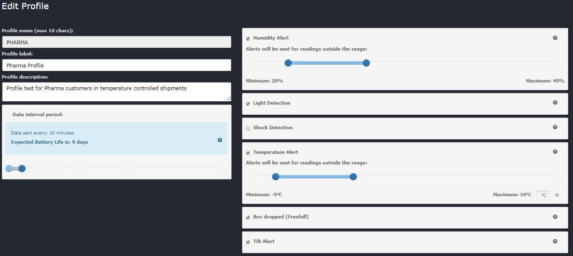Viewport: 573px width, 256px height.
Task: Click the Humidity Alert help icon
Action: pyautogui.click(x=555, y=38)
